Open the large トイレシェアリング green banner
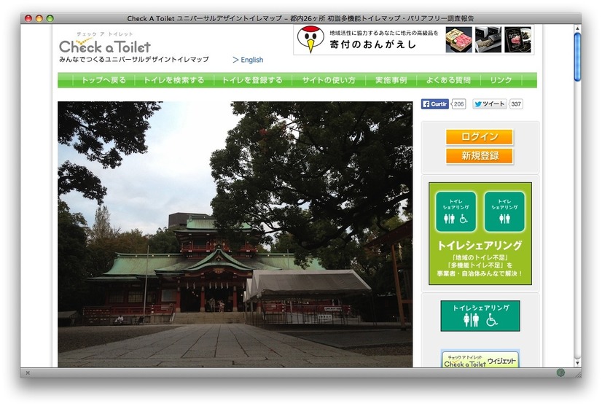Screen dimensions: 602x406 480,233
